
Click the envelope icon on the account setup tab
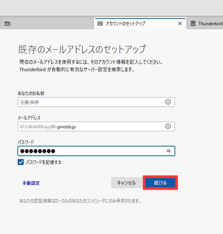click(100, 23)
